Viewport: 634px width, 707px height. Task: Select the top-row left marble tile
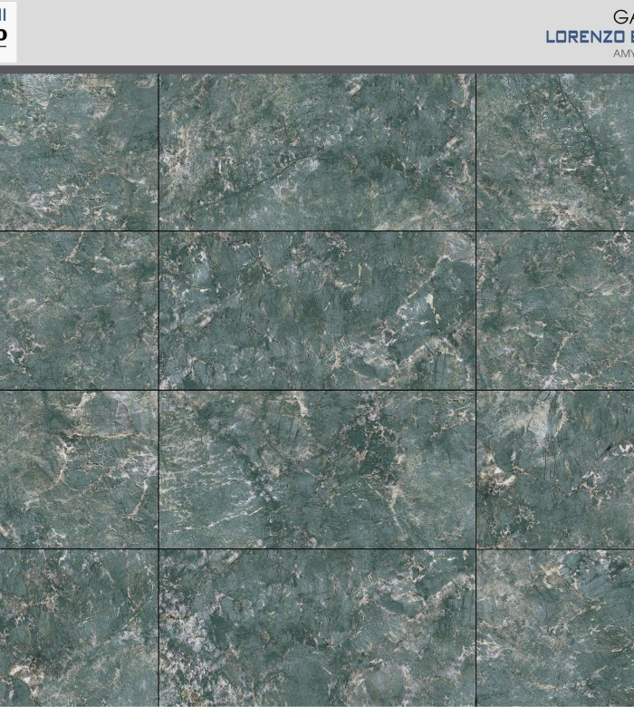(79, 151)
